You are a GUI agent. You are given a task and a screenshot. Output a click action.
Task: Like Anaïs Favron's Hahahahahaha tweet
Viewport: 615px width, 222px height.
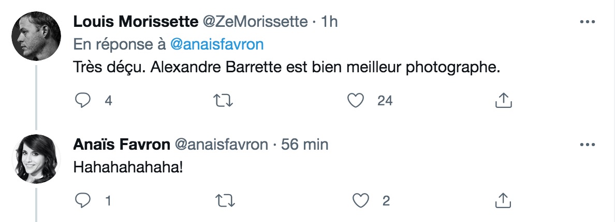360,200
